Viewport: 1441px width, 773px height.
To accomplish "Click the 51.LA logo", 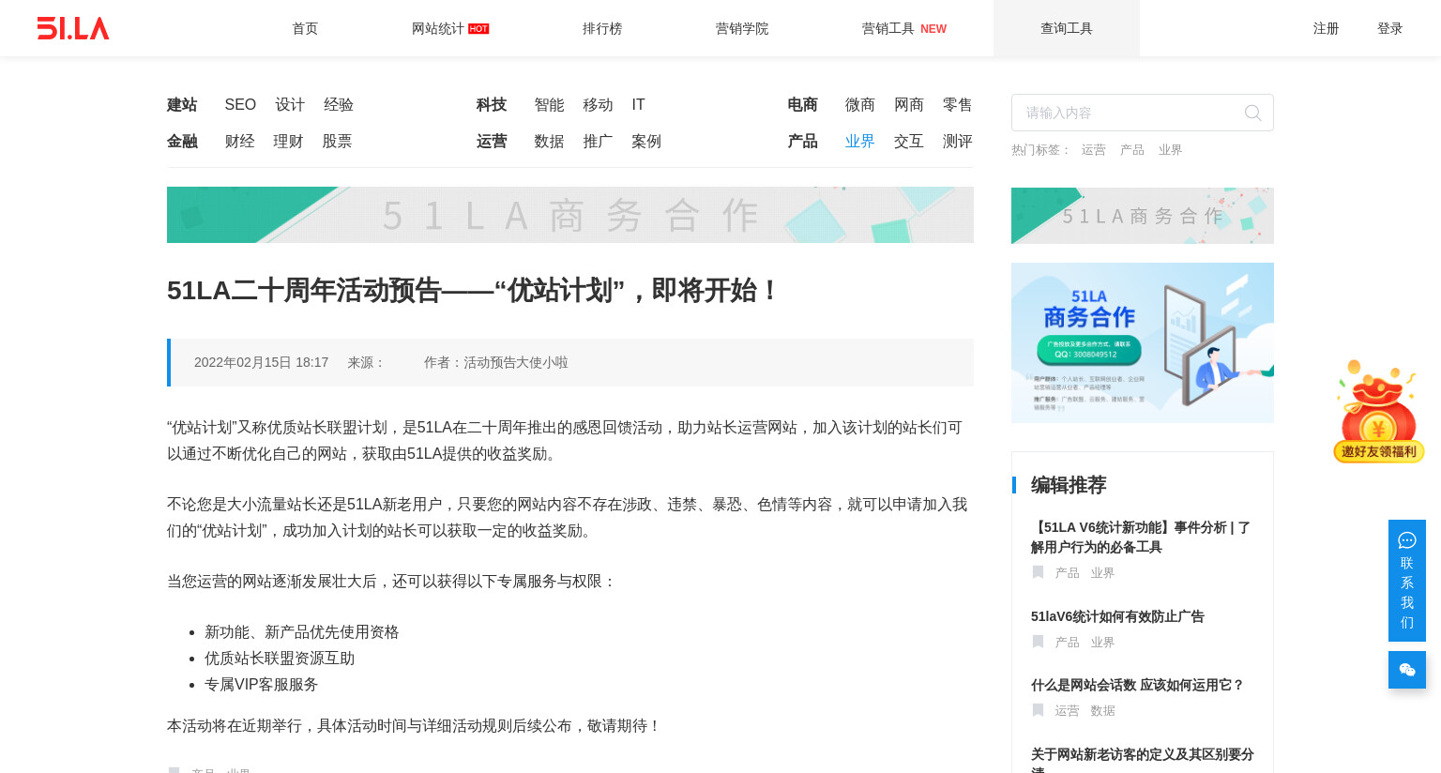I will pos(73,28).
